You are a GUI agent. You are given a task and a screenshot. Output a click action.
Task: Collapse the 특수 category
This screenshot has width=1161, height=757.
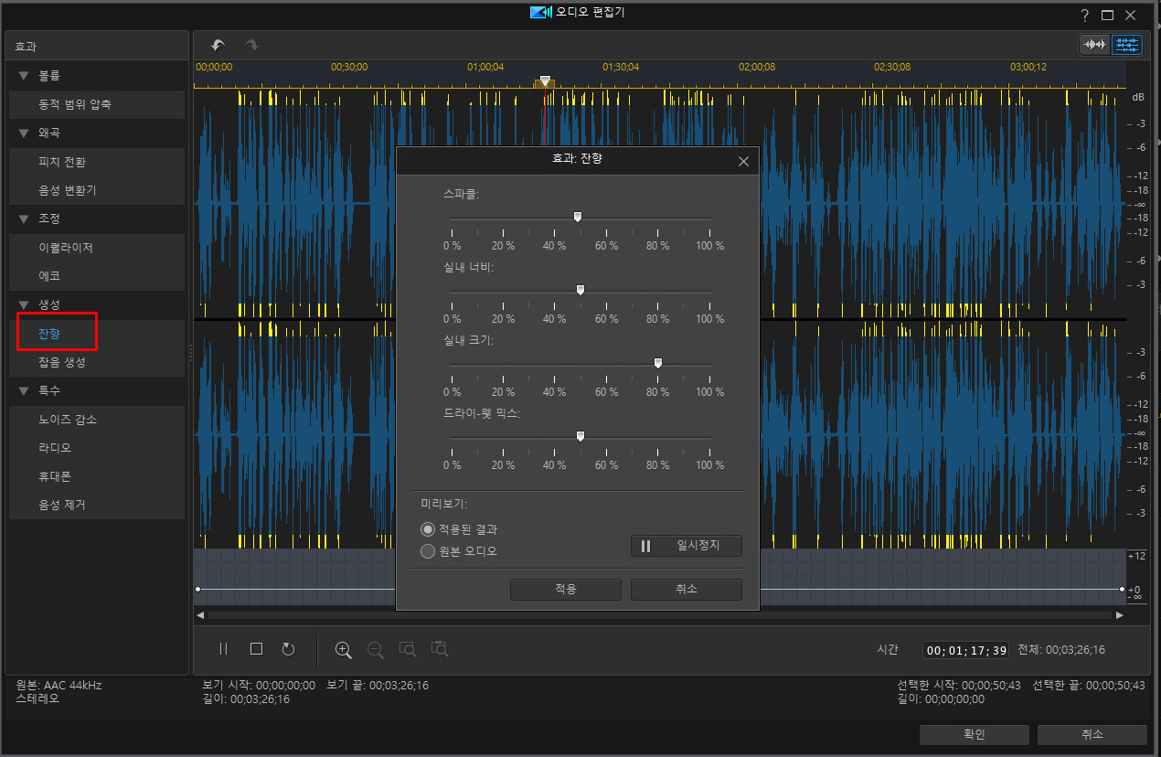24,391
